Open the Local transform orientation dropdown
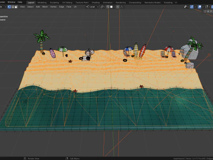Viewport: 213px width, 160px height. (92, 7)
